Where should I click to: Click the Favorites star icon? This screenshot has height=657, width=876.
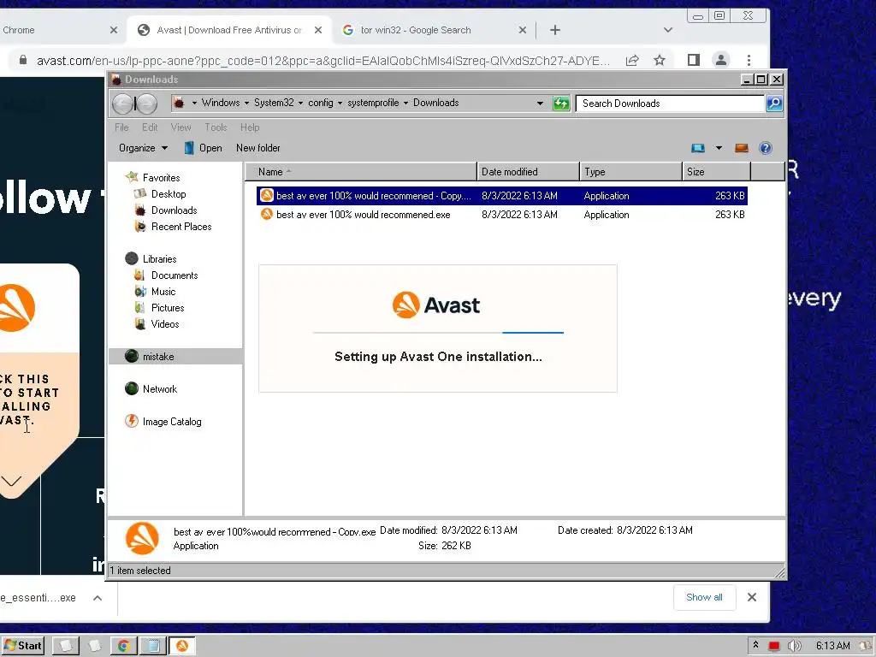click(132, 177)
